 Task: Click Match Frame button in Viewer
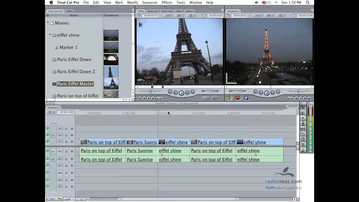pos(140,98)
